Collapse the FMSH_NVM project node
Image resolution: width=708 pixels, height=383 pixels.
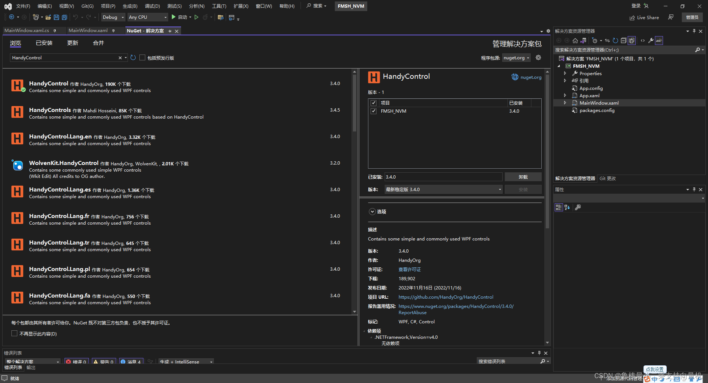(x=559, y=66)
